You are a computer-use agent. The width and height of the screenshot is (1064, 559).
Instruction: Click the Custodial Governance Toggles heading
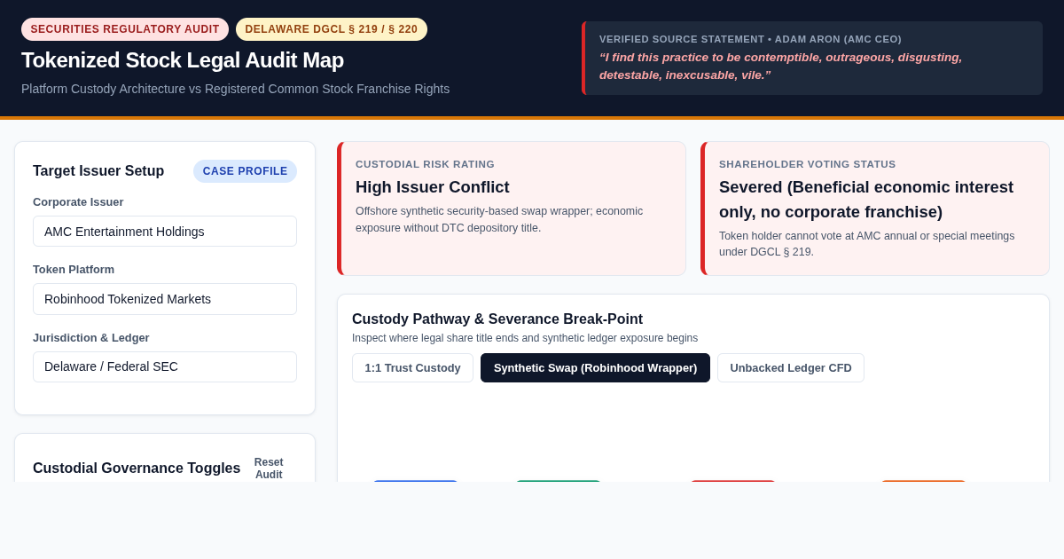(x=137, y=468)
